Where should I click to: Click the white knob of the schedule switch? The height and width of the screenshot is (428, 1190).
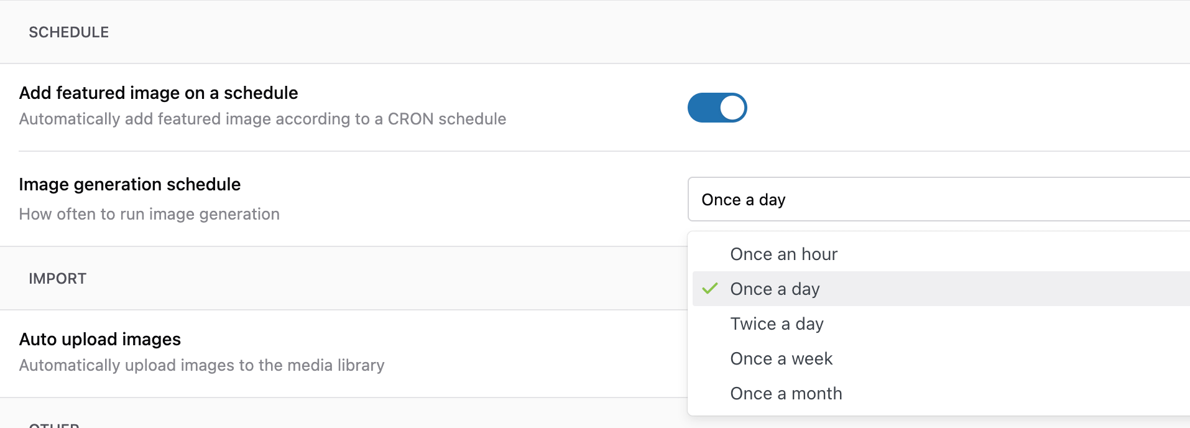(x=732, y=108)
